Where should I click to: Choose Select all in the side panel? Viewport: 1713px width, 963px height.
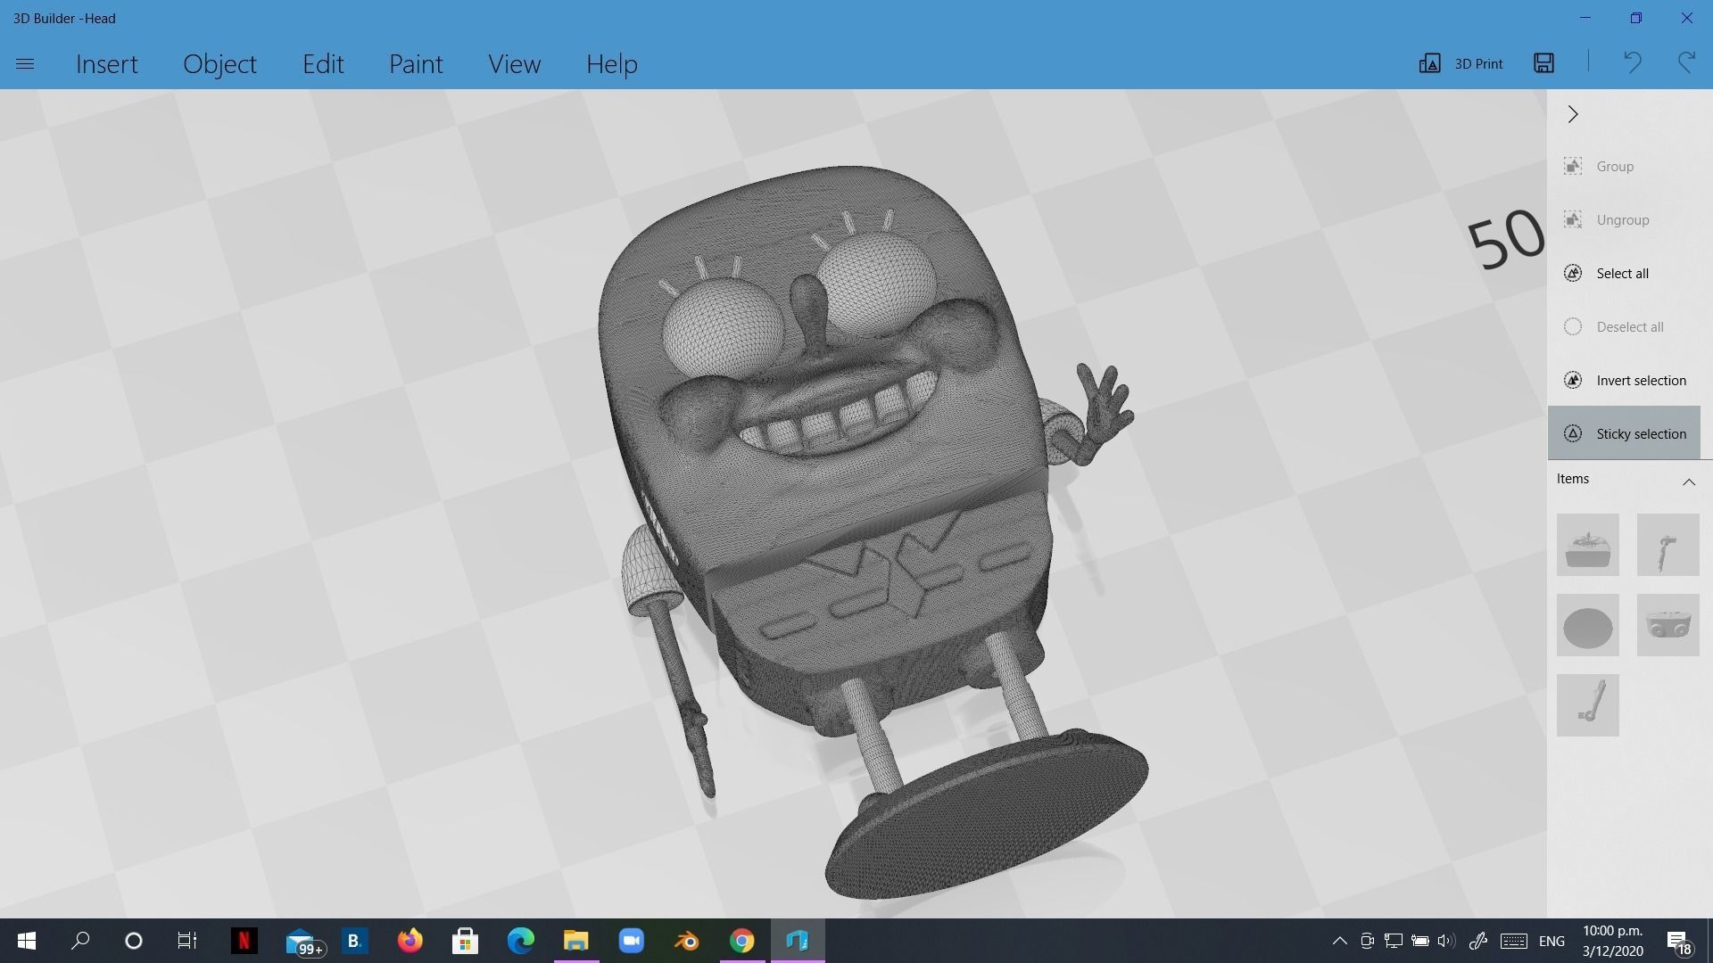[x=1624, y=274]
